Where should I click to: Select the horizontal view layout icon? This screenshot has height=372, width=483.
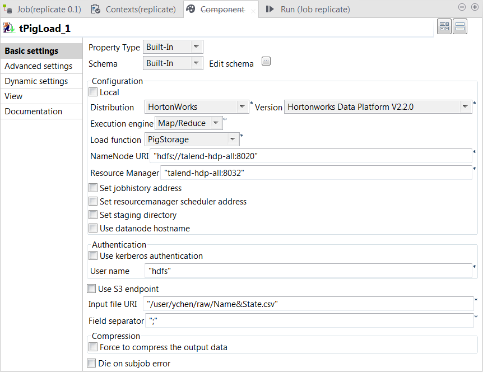[x=444, y=26]
